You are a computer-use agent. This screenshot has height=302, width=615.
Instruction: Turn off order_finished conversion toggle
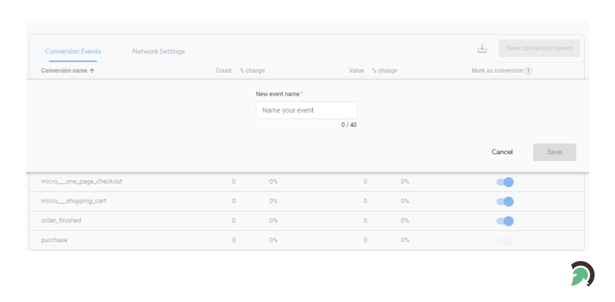tap(505, 221)
